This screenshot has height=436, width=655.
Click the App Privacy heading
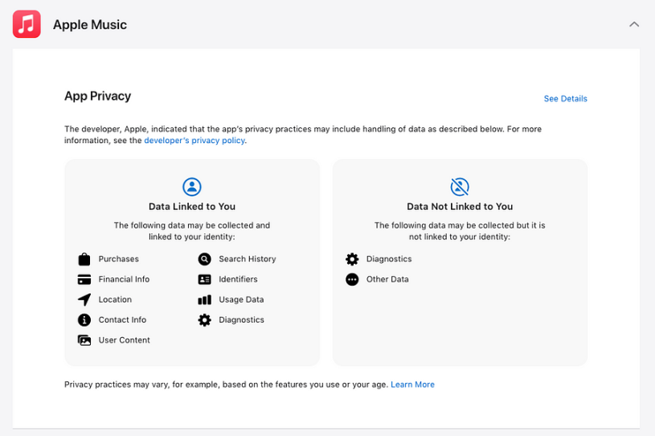[98, 97]
